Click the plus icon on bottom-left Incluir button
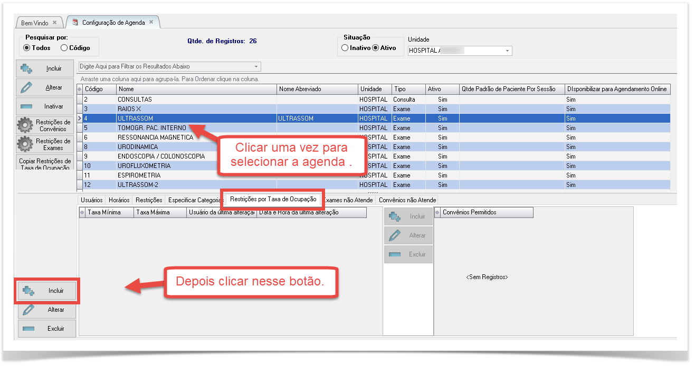Viewport: 695px width, 366px height. pyautogui.click(x=29, y=291)
